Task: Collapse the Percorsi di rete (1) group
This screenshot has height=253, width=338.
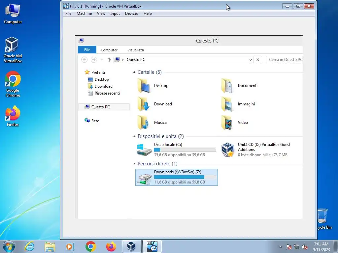Action: pyautogui.click(x=134, y=164)
